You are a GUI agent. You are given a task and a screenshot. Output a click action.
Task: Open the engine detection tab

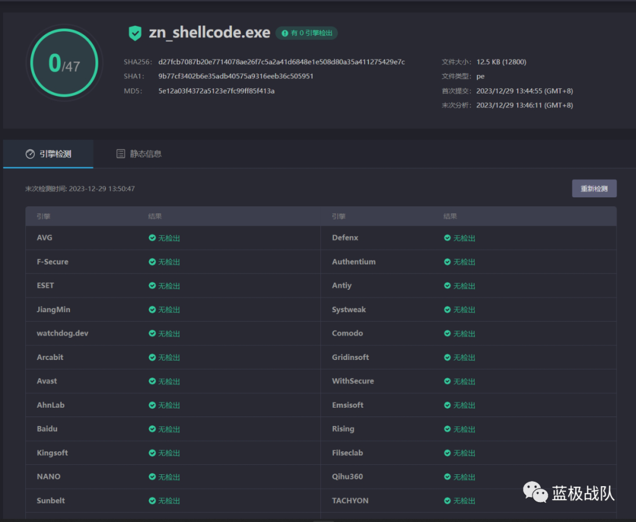click(x=48, y=154)
